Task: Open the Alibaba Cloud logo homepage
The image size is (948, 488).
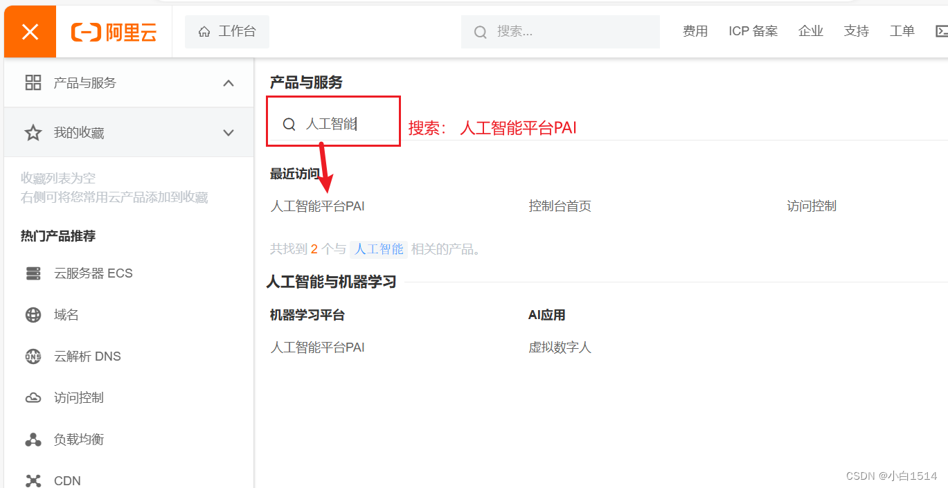Action: [x=114, y=32]
